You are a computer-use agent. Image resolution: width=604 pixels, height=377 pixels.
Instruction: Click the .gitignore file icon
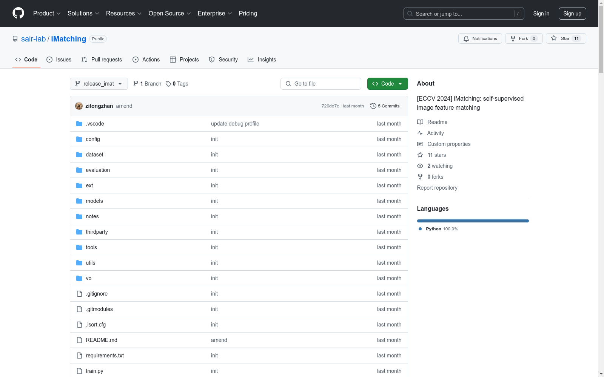[x=79, y=294]
